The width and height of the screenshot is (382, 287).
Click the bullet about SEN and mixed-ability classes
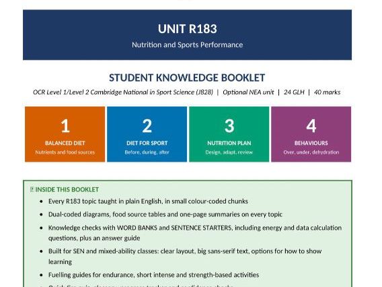(185, 256)
